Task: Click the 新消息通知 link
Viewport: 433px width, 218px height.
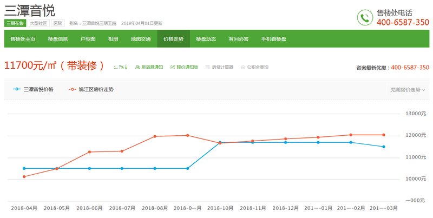Action: tap(152, 67)
